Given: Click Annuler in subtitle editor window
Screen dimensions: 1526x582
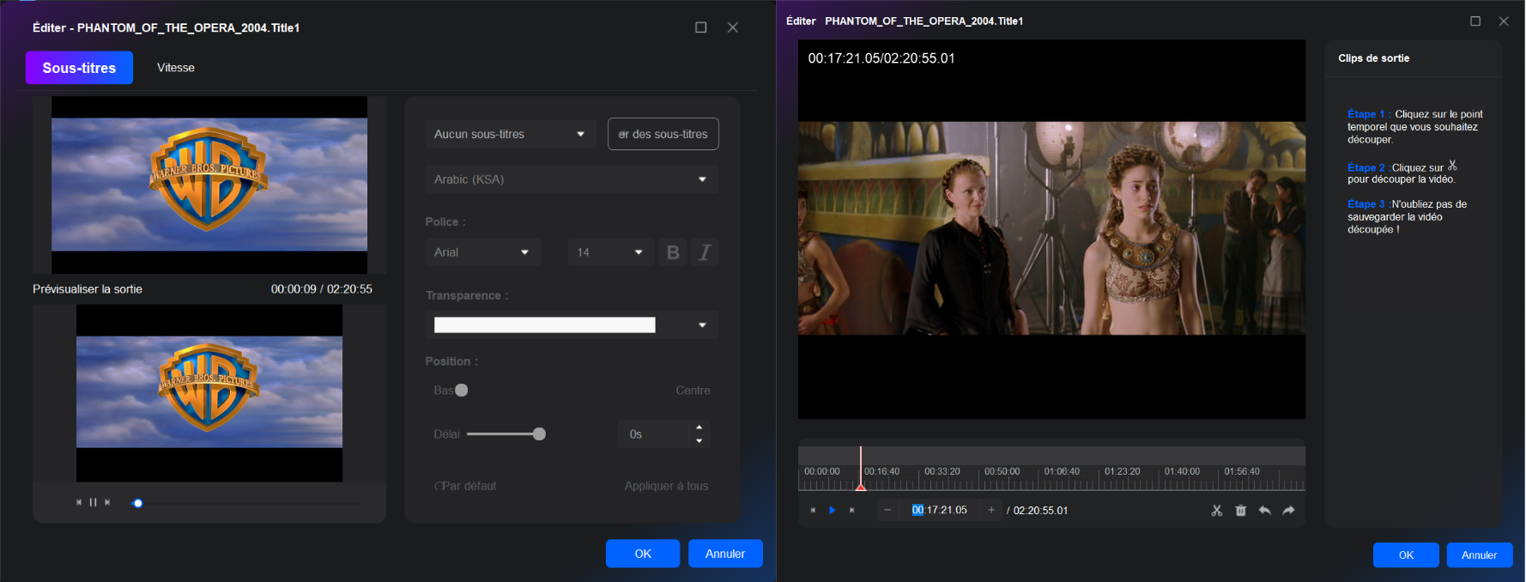Looking at the screenshot, I should click(725, 554).
